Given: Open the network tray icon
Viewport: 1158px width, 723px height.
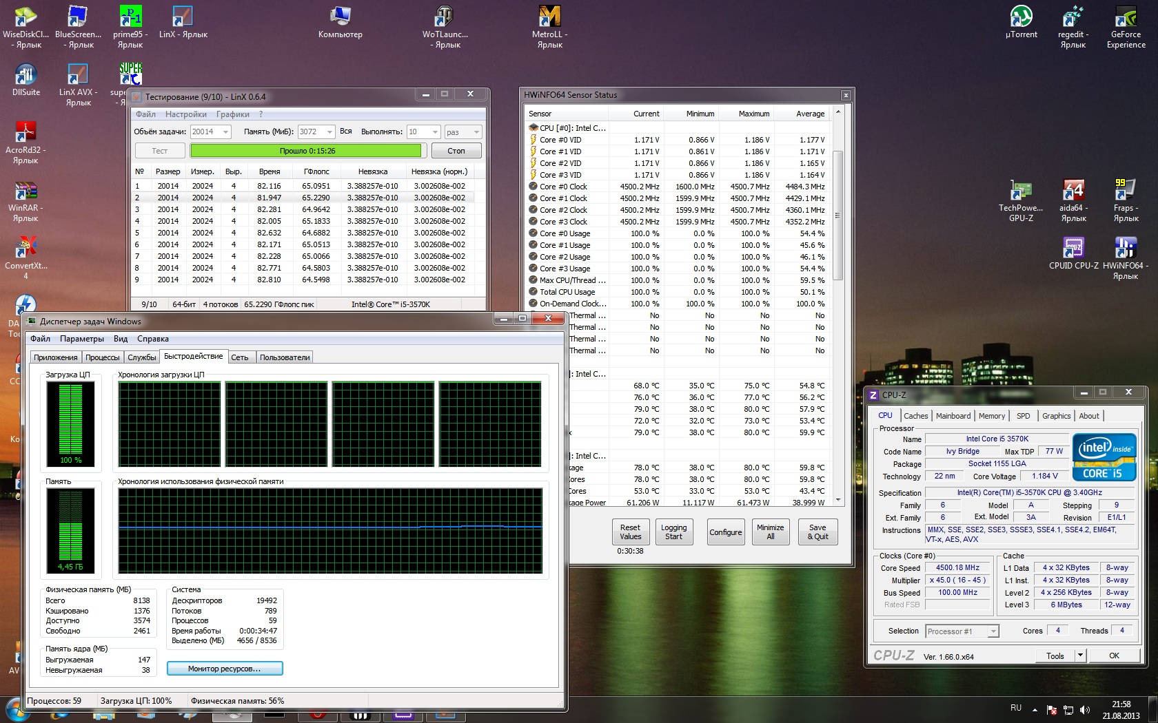Looking at the screenshot, I should pos(1068,710).
